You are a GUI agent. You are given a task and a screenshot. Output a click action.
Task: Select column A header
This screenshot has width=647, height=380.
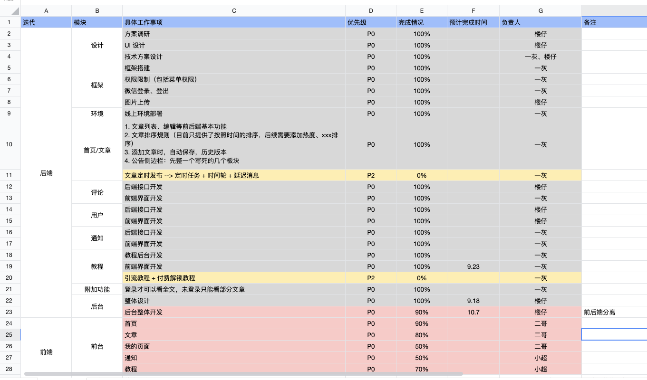pyautogui.click(x=46, y=11)
